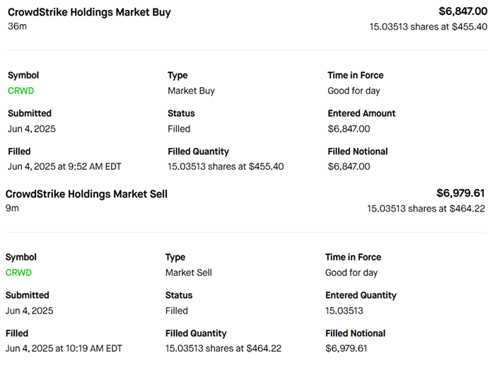Click the 9m timestamp under Market Sell
This screenshot has width=498, height=368.
pyautogui.click(x=12, y=209)
